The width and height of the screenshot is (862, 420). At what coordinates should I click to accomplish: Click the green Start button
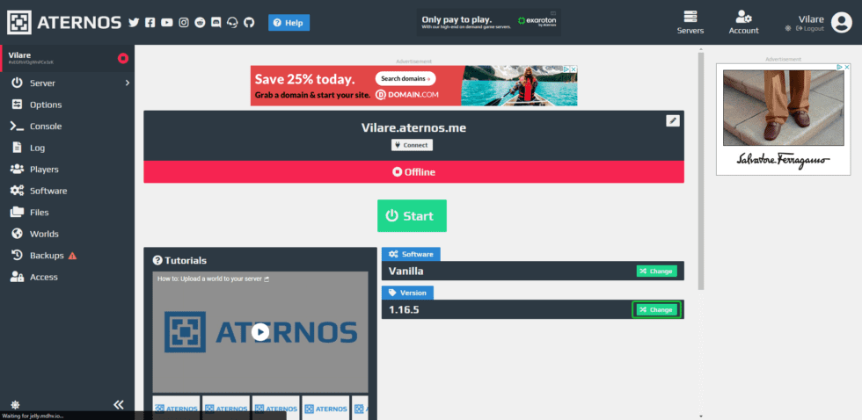pyautogui.click(x=412, y=216)
